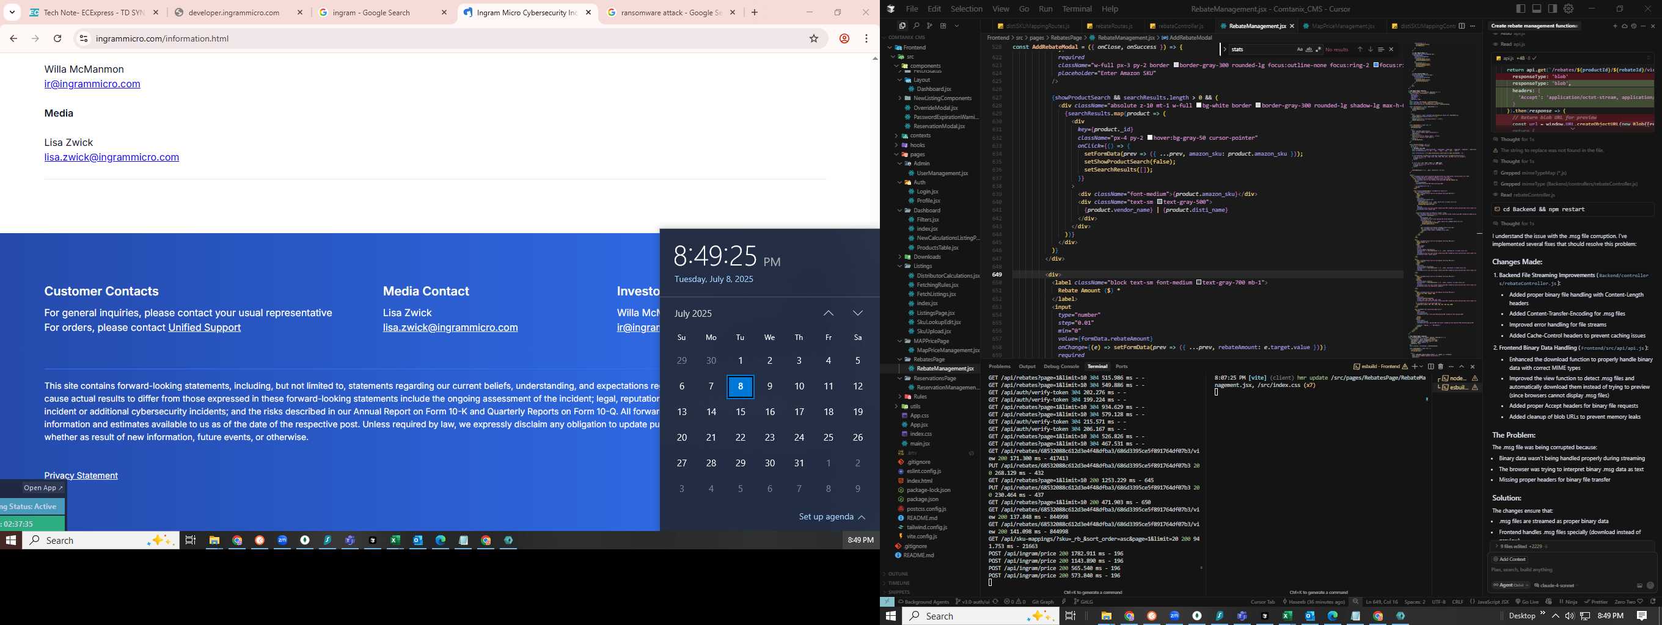The image size is (1662, 625).
Task: Attach an image in Cursor chat input
Action: click(1639, 586)
